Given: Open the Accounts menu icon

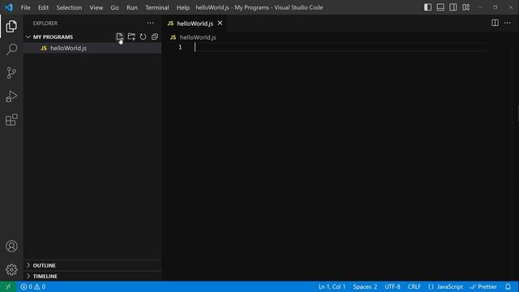Looking at the screenshot, I should coord(11,247).
